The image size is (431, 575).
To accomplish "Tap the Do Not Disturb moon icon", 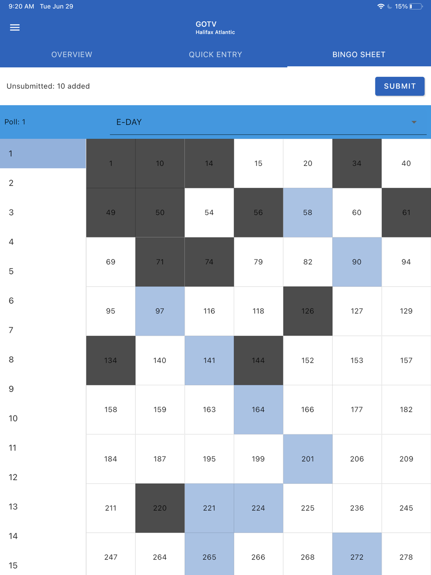I will pyautogui.click(x=390, y=6).
